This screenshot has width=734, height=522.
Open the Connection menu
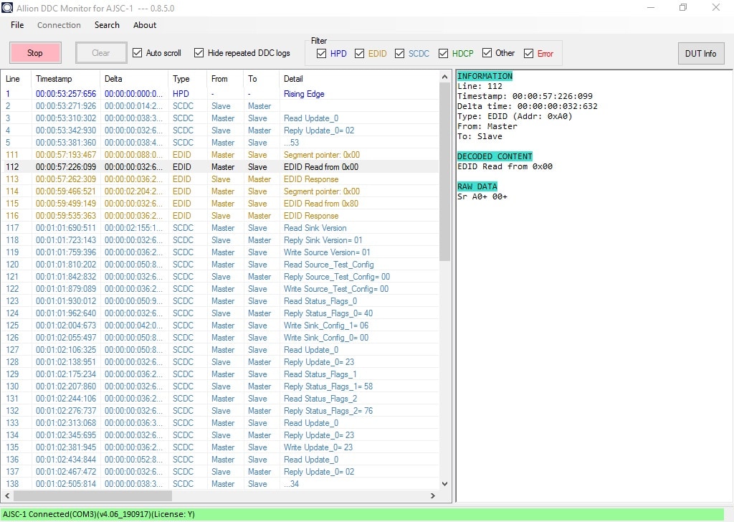tap(59, 25)
